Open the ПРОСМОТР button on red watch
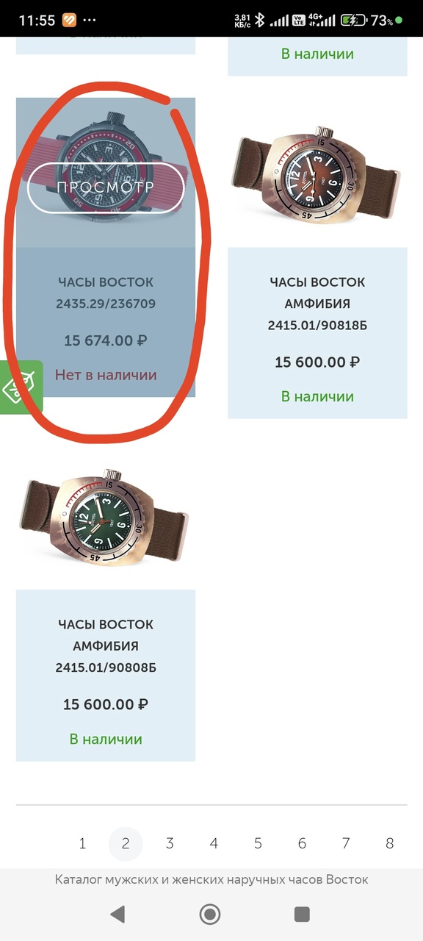Image resolution: width=423 pixels, height=941 pixels. [x=106, y=187]
